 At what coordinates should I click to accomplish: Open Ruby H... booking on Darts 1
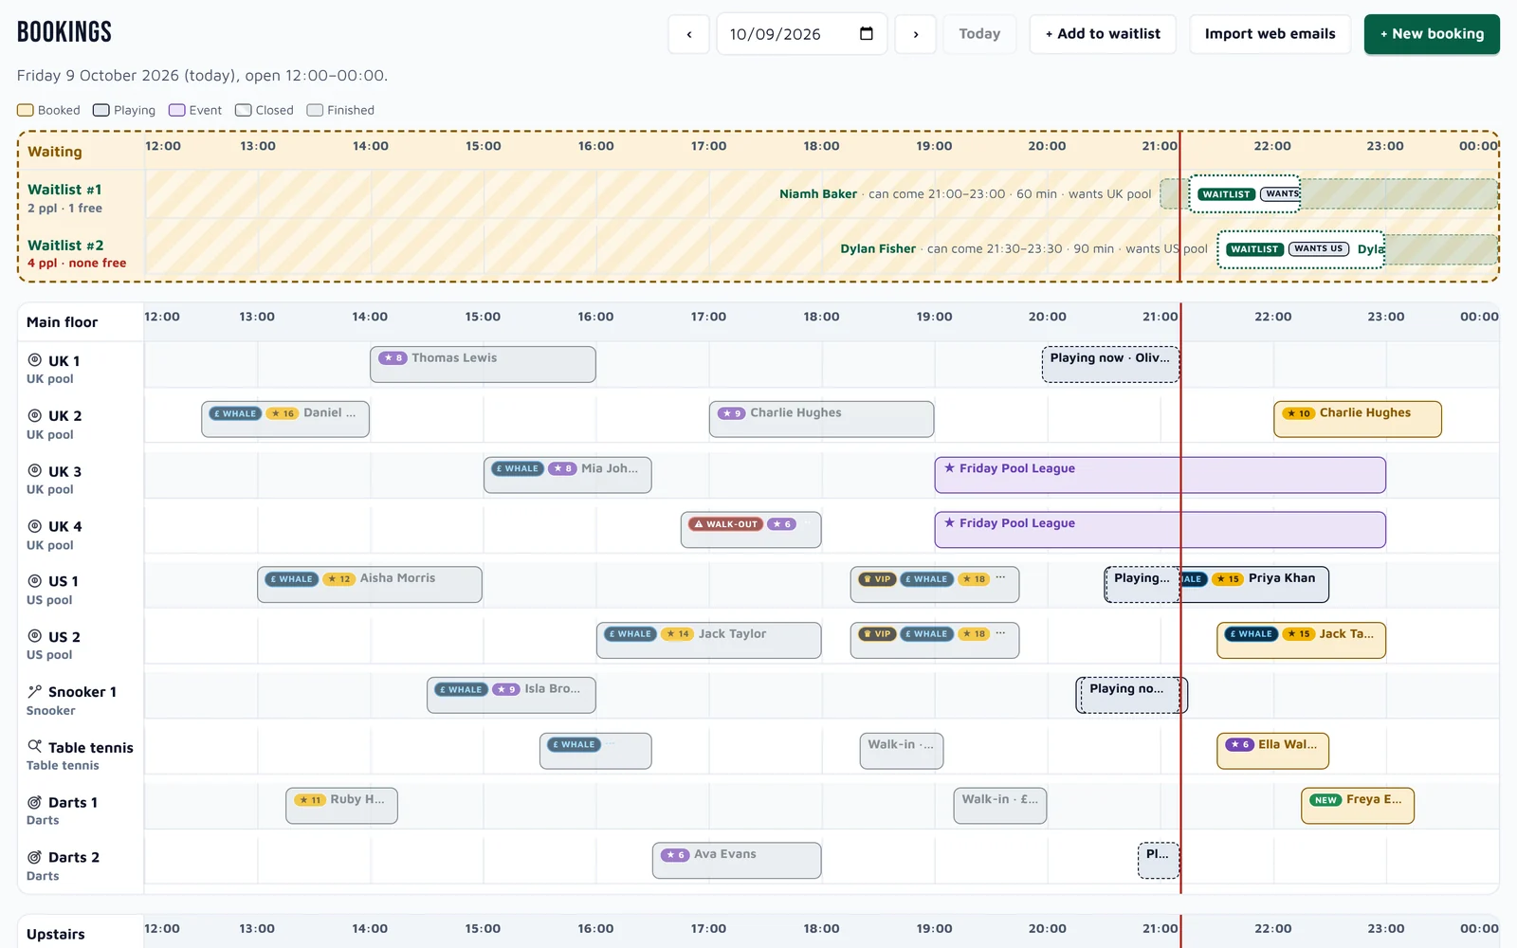[x=341, y=806]
